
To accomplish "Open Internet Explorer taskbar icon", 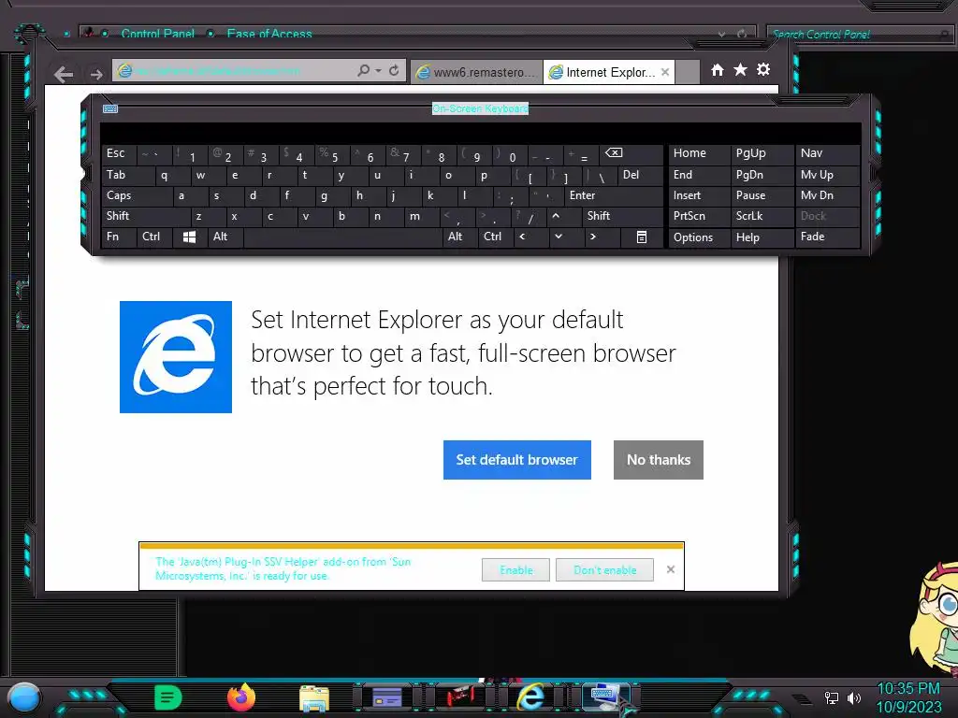I will [530, 697].
